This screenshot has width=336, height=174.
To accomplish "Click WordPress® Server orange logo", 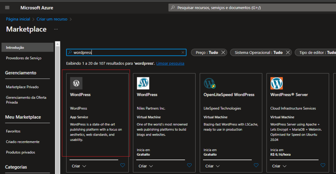I will [x=276, y=83].
